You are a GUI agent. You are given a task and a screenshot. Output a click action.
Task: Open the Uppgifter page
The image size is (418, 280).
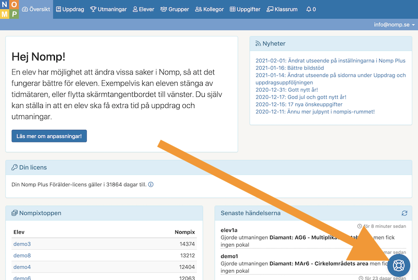(x=245, y=9)
